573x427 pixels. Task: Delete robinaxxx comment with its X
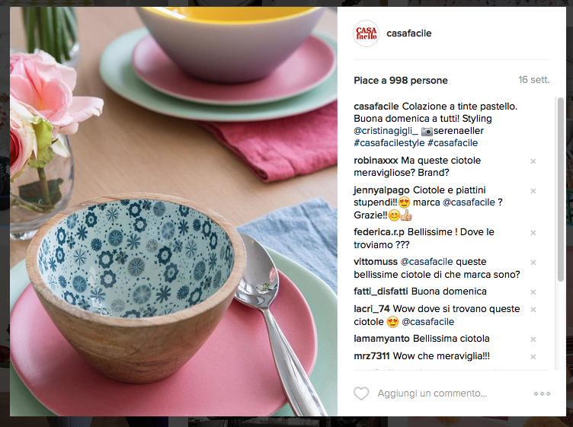coord(533,161)
